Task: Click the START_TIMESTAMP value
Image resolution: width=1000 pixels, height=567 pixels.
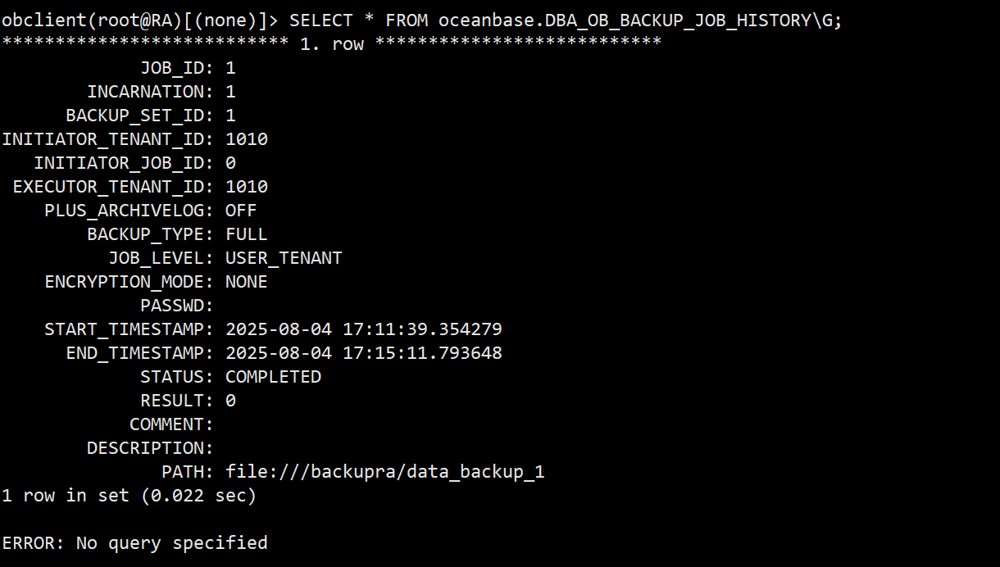Action: point(364,329)
